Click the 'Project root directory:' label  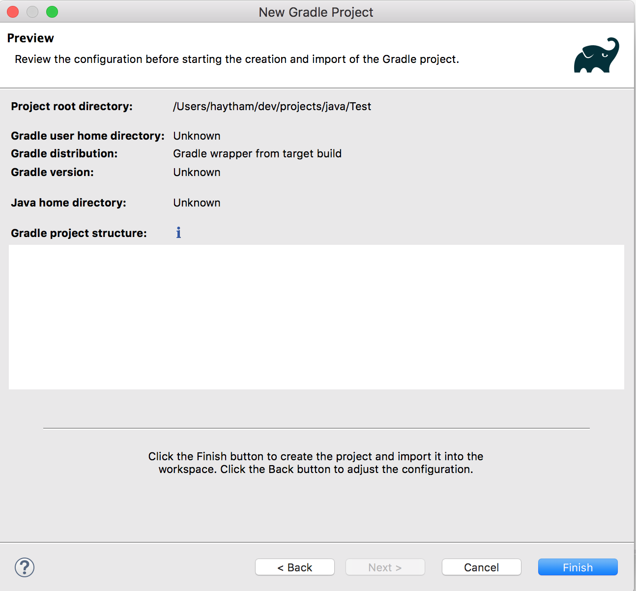[x=72, y=106]
